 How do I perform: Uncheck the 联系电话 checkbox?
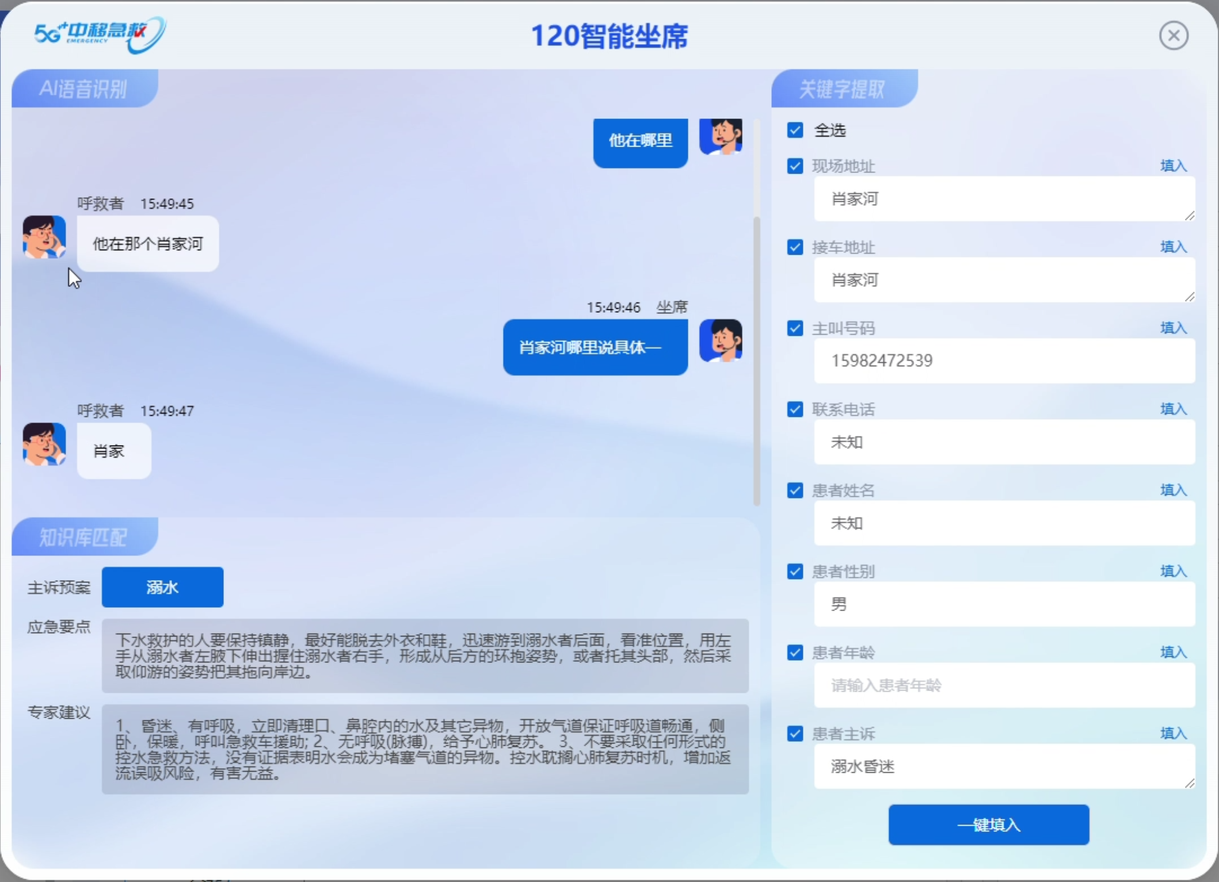pos(795,409)
